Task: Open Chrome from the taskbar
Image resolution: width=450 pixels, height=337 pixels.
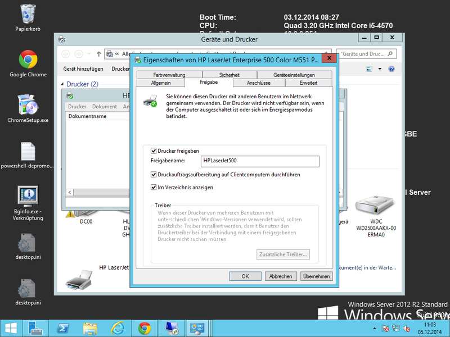Action: pyautogui.click(x=145, y=329)
